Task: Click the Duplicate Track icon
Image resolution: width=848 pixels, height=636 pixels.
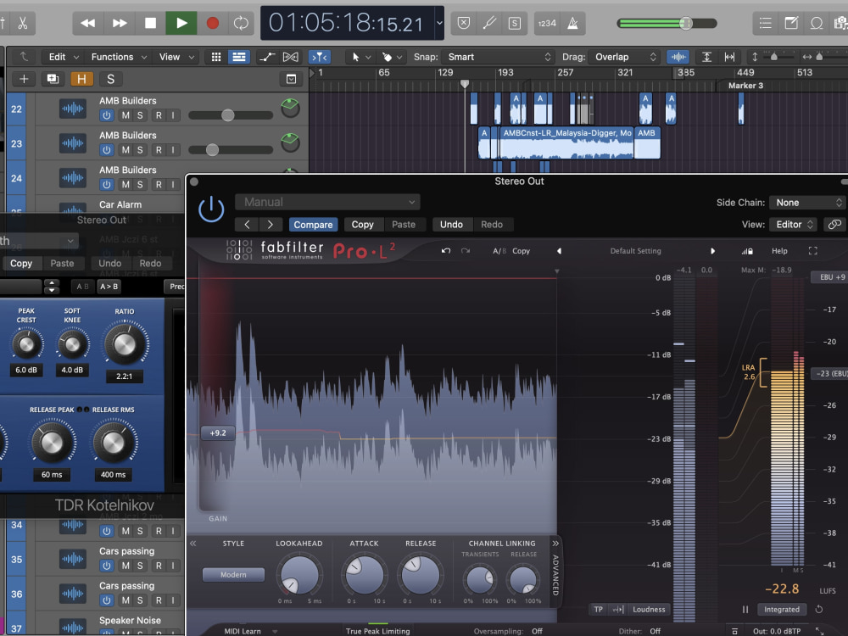Action: coord(53,79)
